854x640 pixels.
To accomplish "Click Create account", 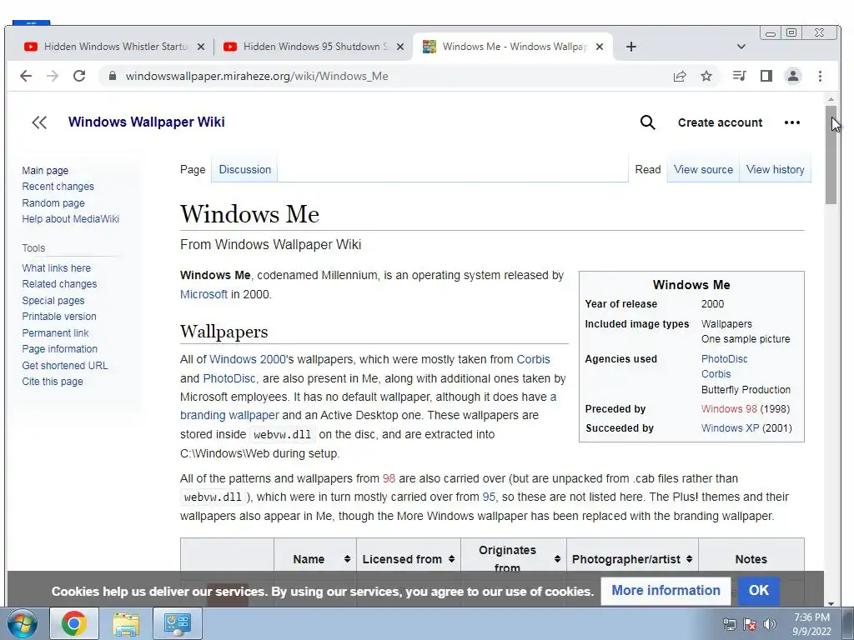I will click(720, 122).
